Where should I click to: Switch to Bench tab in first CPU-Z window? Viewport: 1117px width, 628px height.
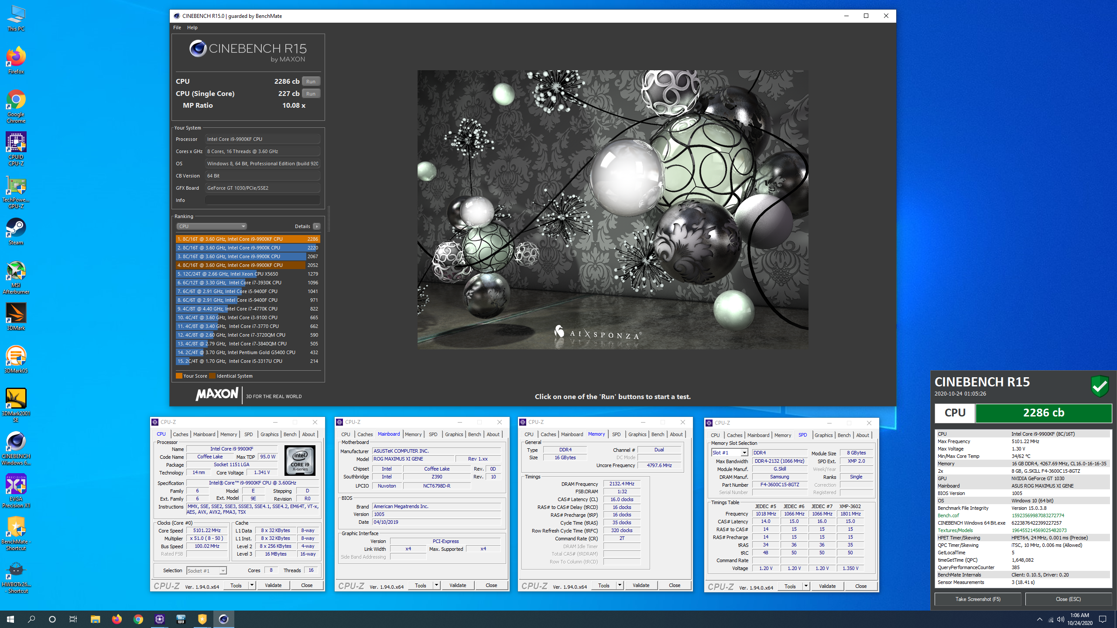pyautogui.click(x=290, y=434)
